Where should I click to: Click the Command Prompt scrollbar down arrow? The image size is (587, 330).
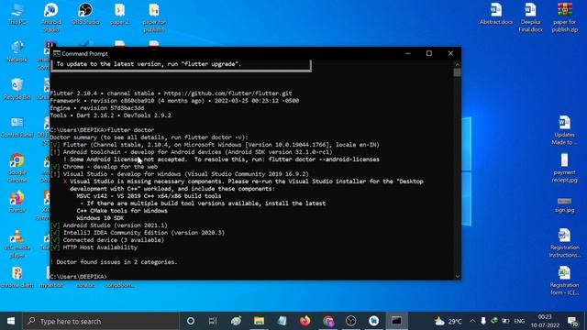coord(457,276)
